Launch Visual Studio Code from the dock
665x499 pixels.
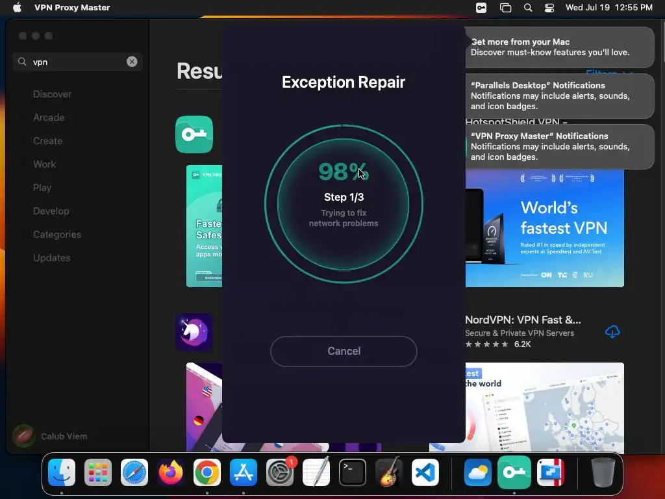click(x=425, y=472)
